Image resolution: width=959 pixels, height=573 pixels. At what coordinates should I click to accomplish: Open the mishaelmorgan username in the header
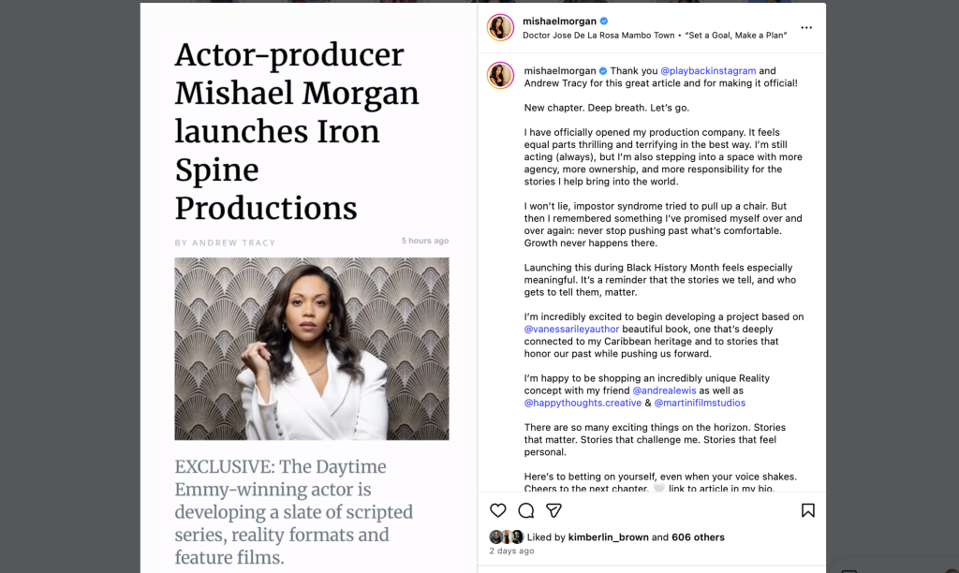click(x=559, y=21)
